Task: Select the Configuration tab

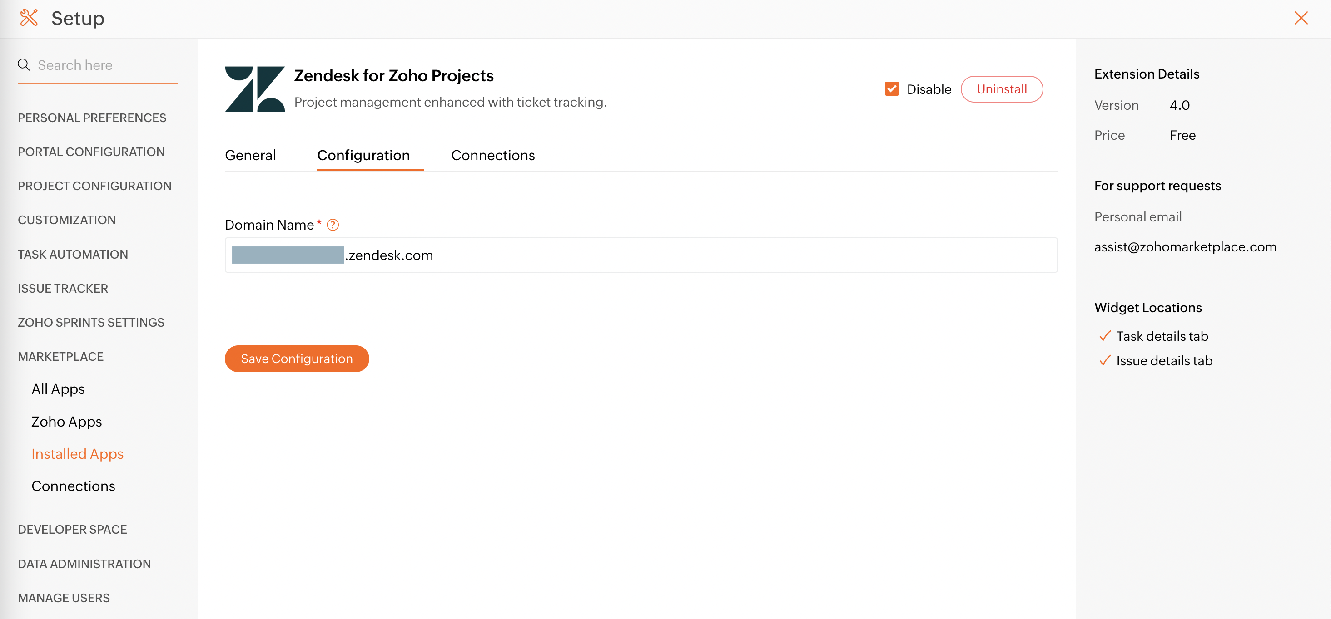Action: (x=363, y=155)
